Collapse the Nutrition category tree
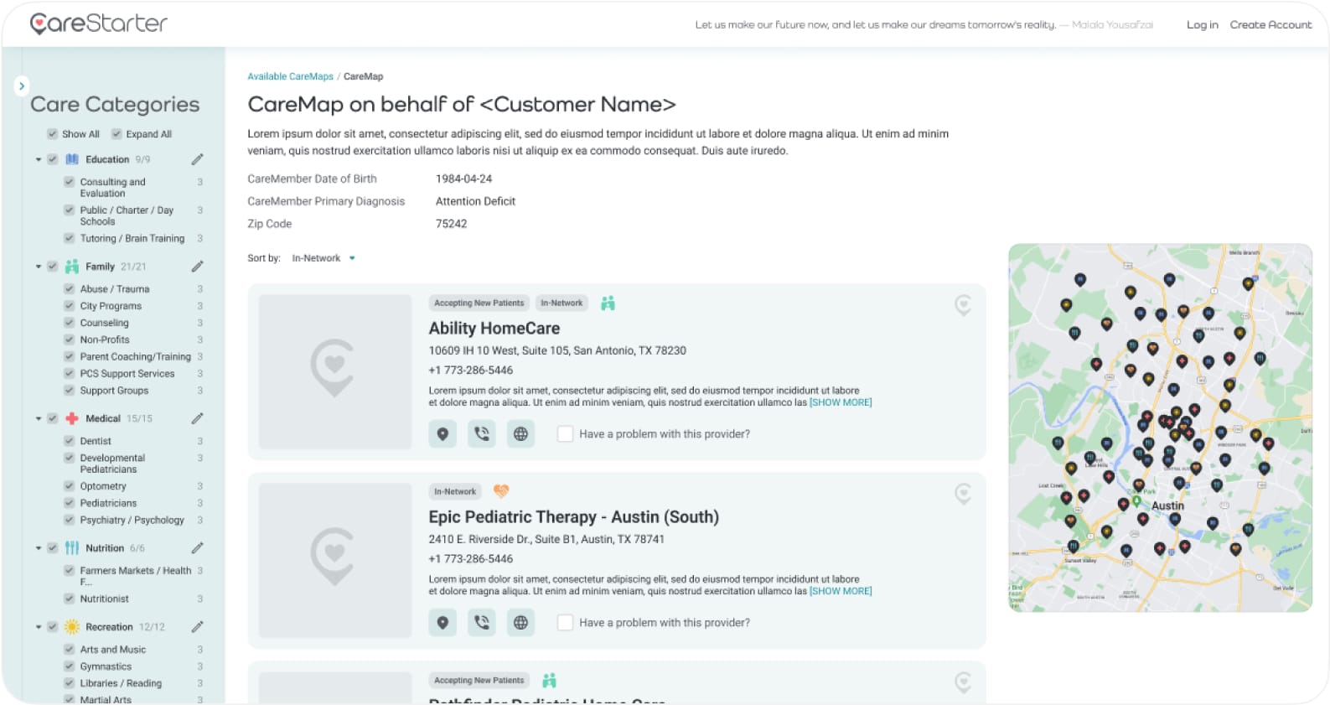The image size is (1330, 705). (x=39, y=548)
